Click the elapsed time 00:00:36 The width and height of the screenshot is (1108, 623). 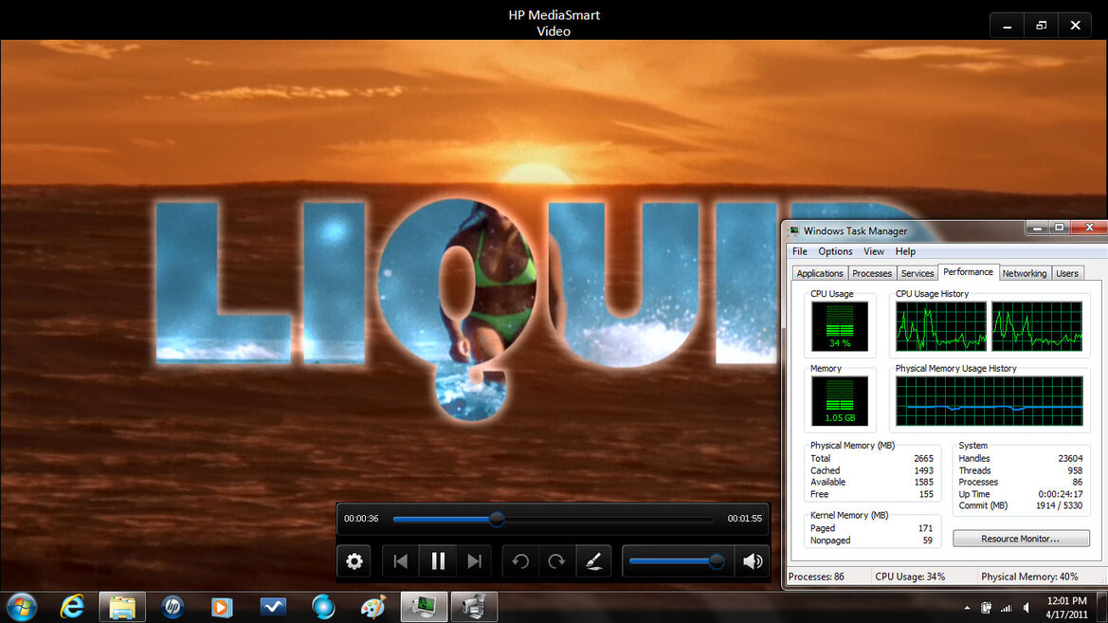(361, 519)
